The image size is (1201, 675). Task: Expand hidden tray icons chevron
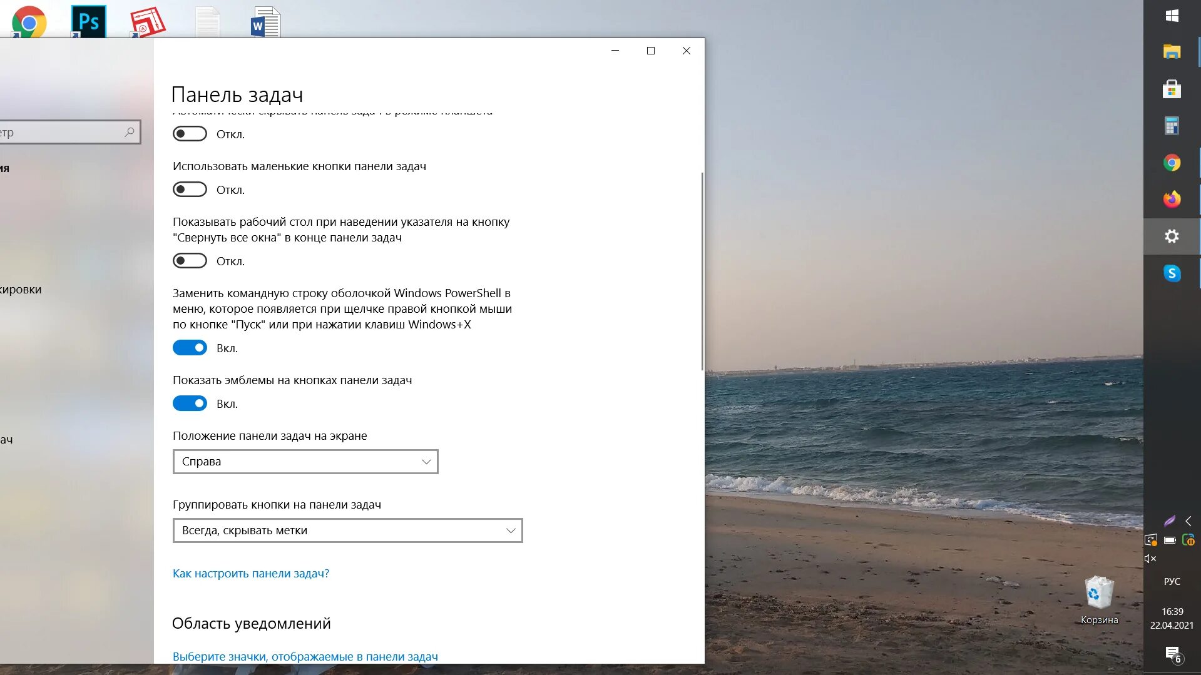click(1188, 520)
